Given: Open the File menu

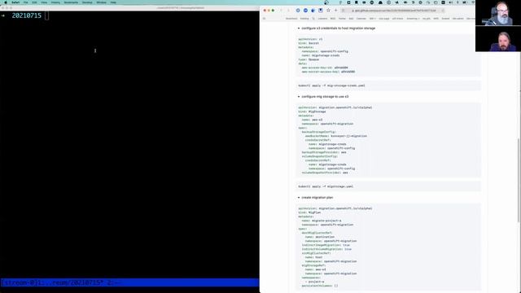Looking at the screenshot, I should pos(25,2).
